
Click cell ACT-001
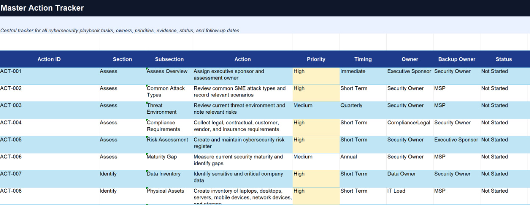(49, 76)
